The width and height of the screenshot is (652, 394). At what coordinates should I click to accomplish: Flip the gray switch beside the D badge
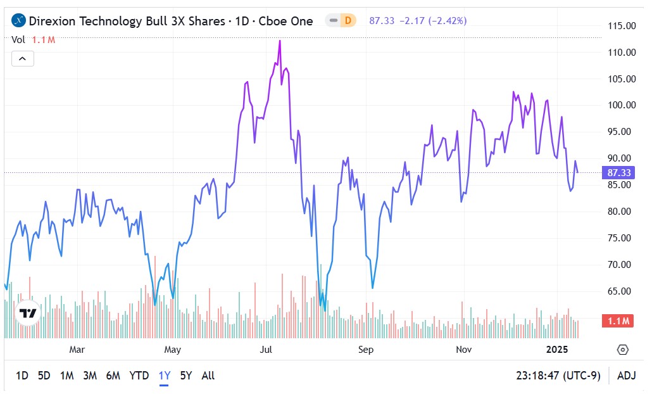[x=334, y=20]
